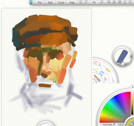The height and width of the screenshot is (126, 134).
Task: Open the Tools menu
Action: click(61, 2)
